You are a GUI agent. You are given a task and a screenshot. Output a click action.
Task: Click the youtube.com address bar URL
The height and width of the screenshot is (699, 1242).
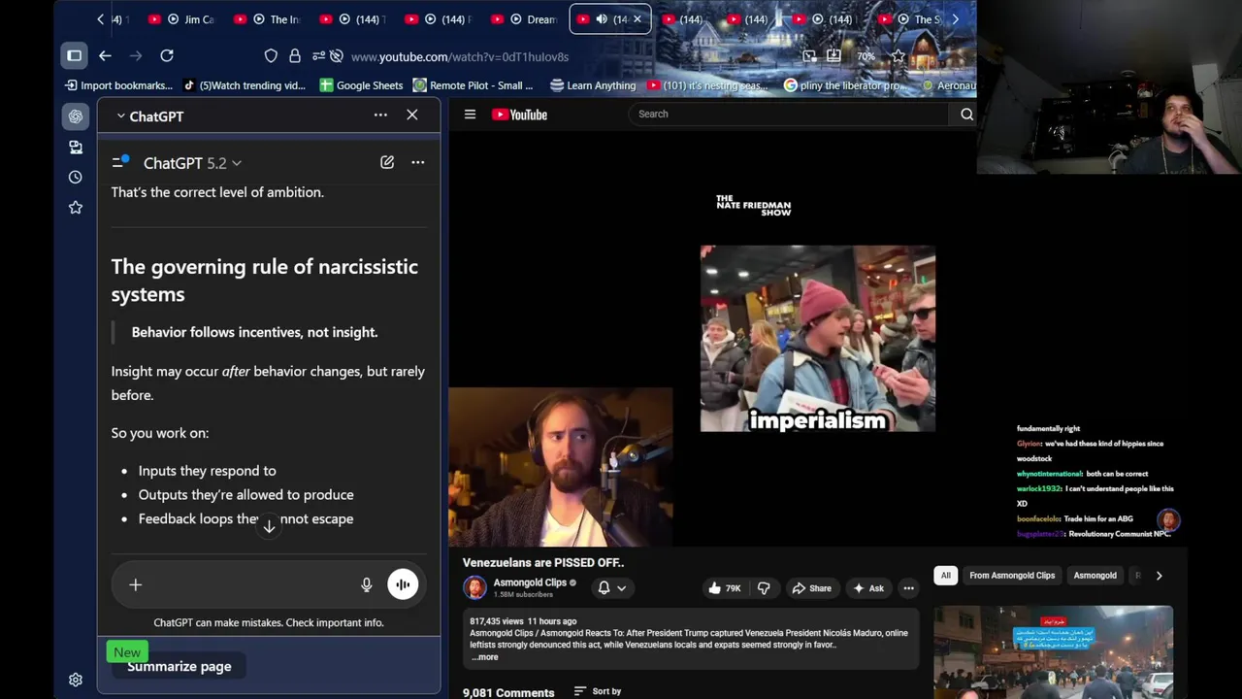(460, 57)
